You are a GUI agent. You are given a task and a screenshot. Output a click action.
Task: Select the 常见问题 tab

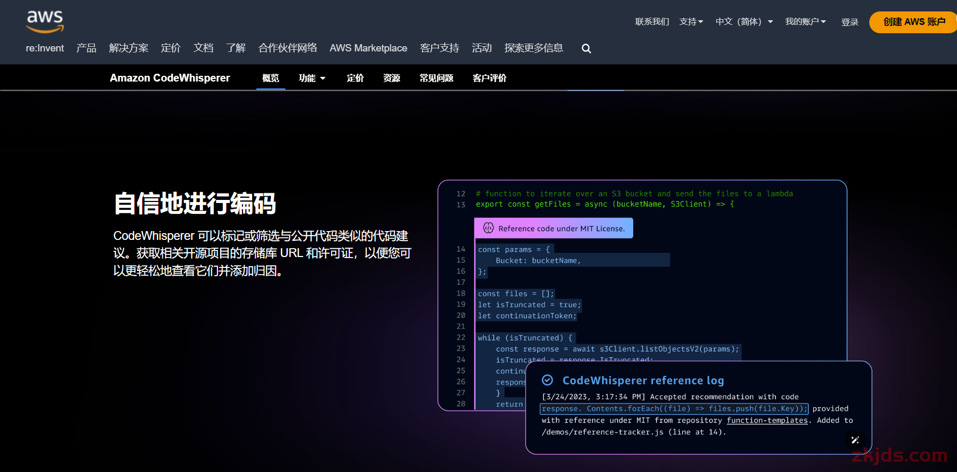[436, 78]
